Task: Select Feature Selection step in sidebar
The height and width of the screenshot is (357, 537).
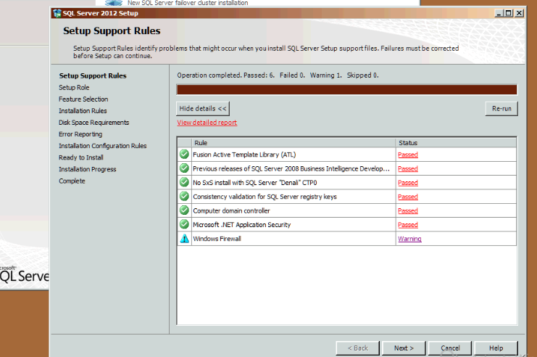Action: click(x=83, y=99)
